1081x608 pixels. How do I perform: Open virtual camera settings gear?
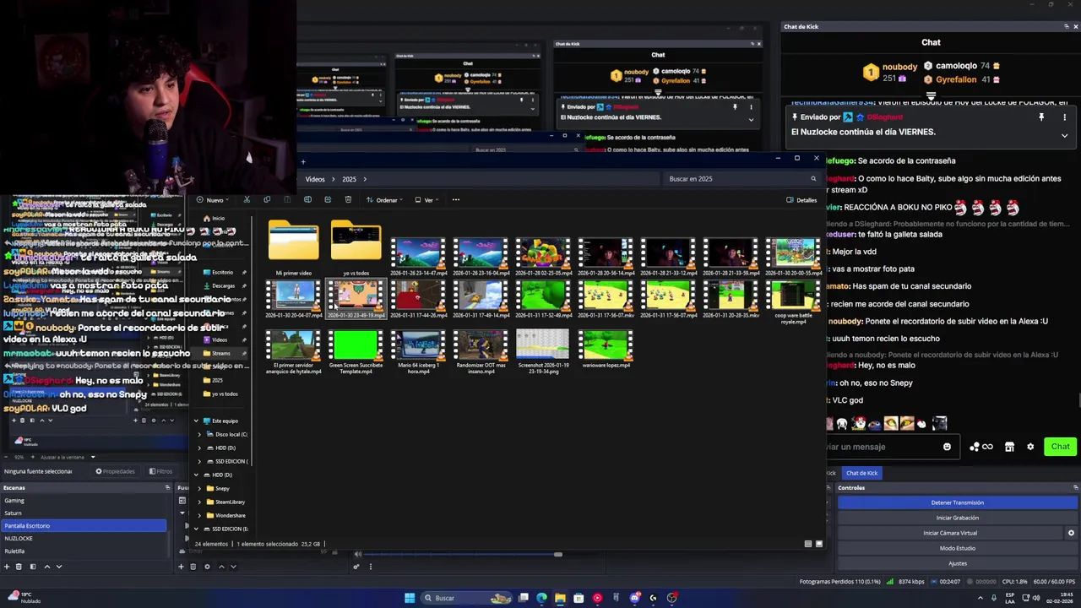tap(1071, 533)
